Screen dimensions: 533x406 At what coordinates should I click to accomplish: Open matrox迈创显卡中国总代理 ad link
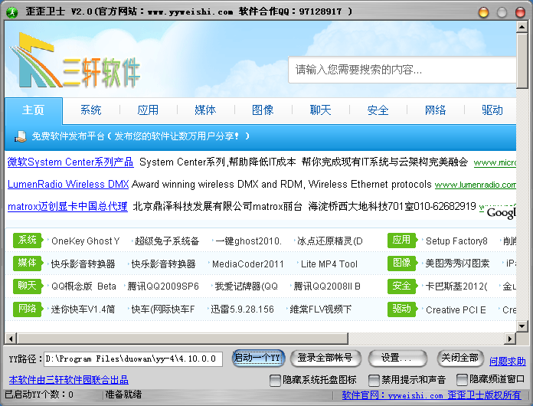click(67, 206)
